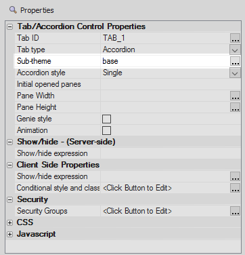Expand the Javascript section
This screenshot has width=245, height=255.
click(9, 234)
